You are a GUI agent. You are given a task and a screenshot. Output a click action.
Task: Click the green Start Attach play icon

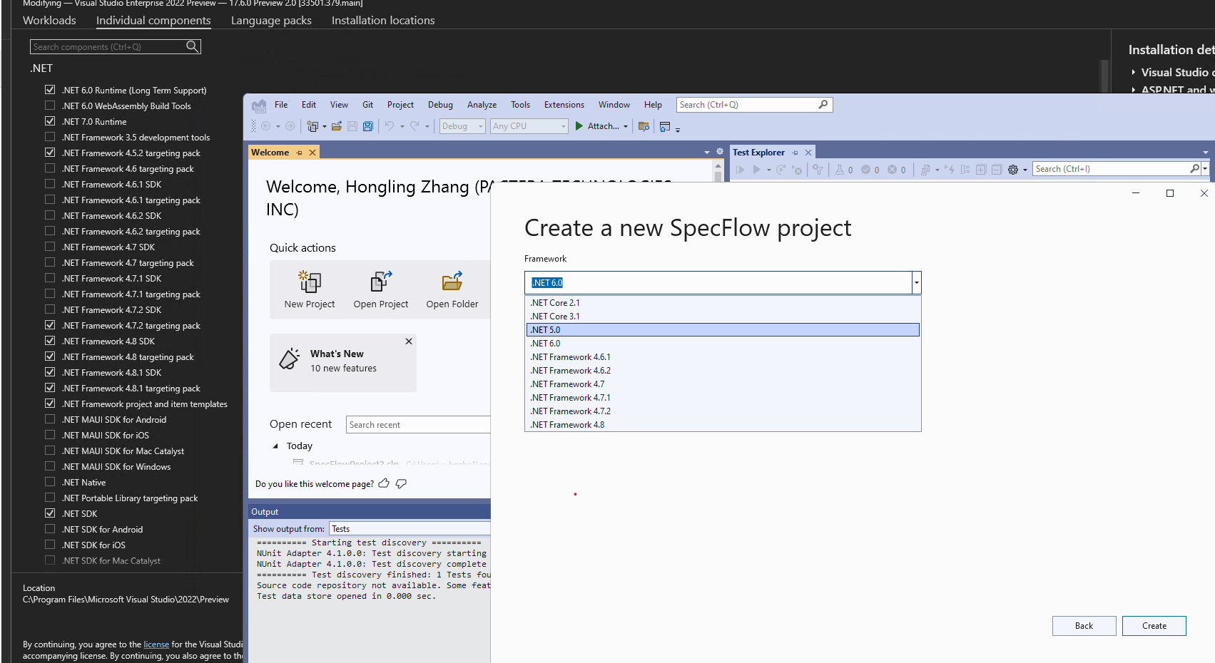coord(579,126)
